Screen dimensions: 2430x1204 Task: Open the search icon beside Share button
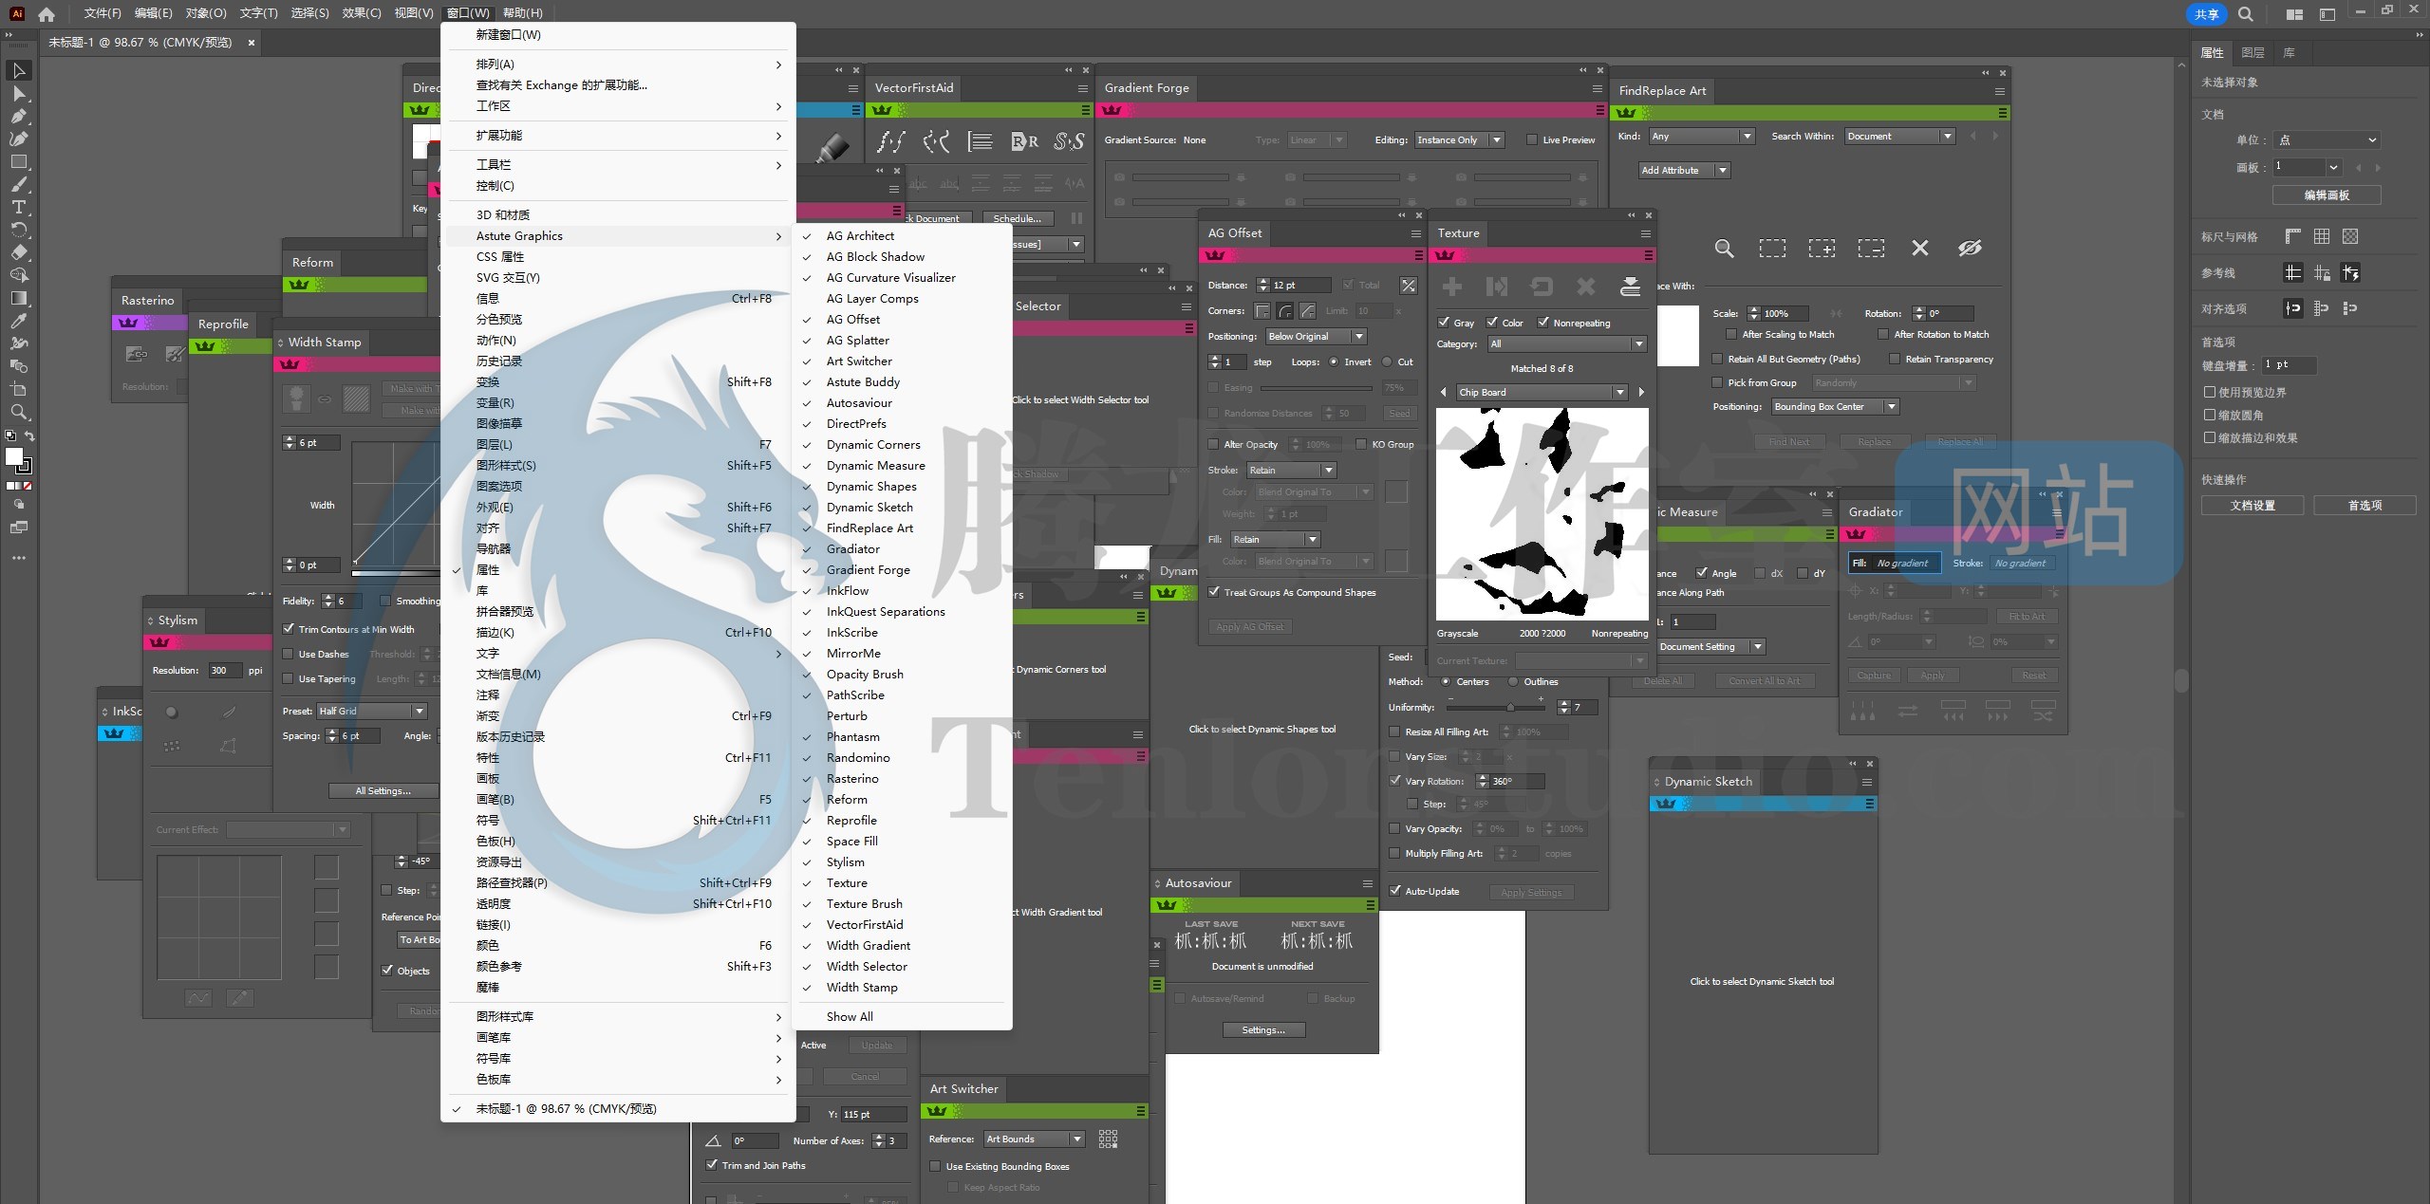click(2246, 14)
